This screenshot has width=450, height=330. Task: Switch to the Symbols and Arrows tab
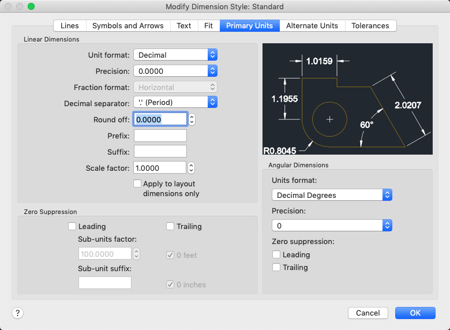tap(128, 26)
